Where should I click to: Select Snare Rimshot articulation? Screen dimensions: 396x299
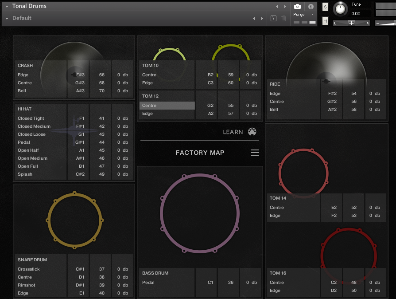pyautogui.click(x=26, y=285)
